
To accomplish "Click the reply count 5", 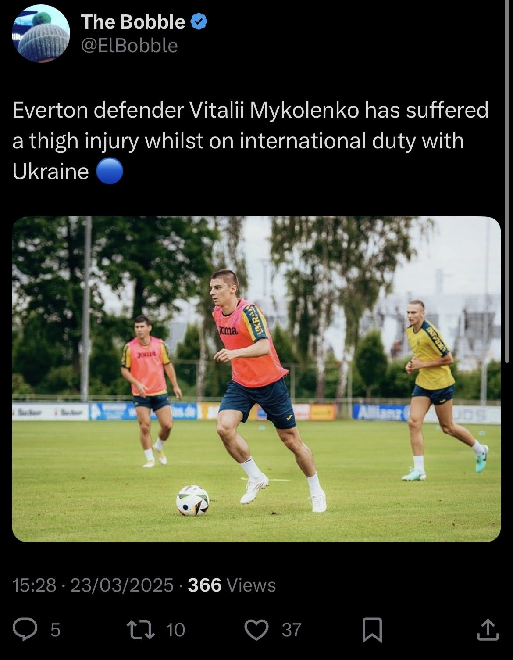I will point(55,630).
